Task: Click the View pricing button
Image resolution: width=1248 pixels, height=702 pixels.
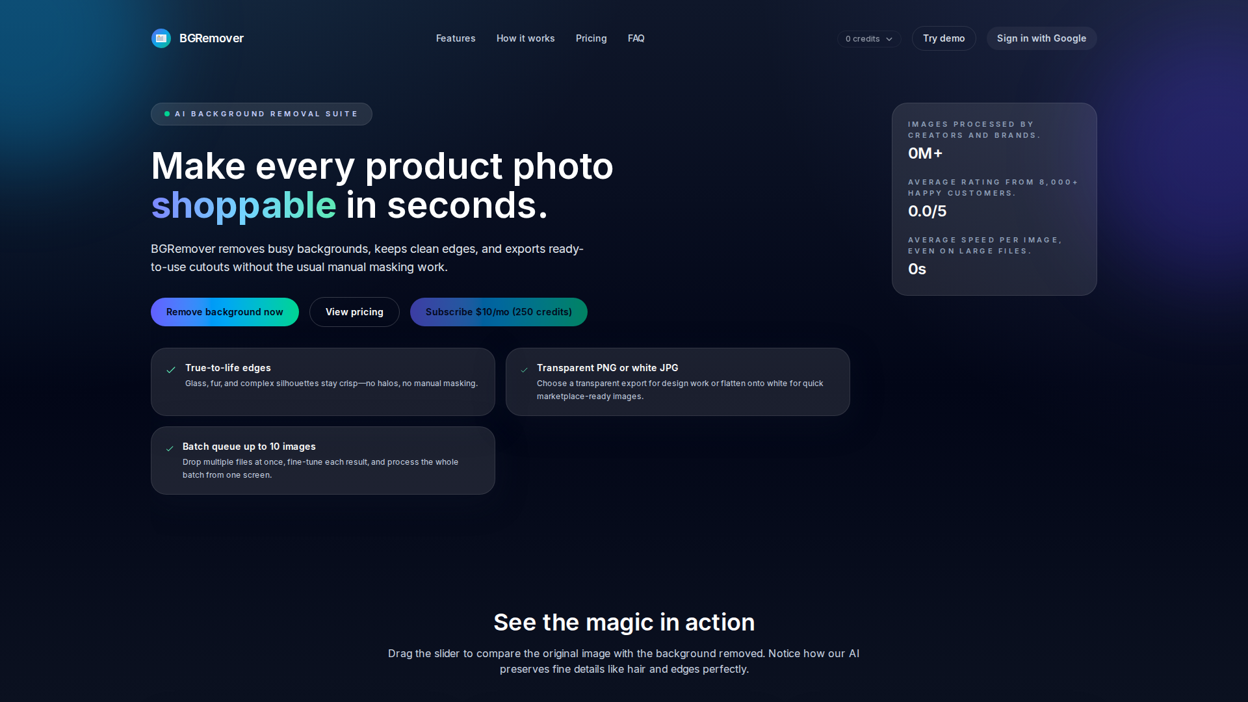Action: (354, 312)
